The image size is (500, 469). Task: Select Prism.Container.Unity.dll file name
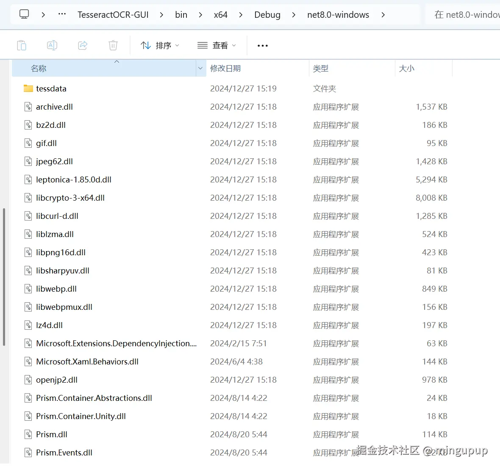coord(81,416)
